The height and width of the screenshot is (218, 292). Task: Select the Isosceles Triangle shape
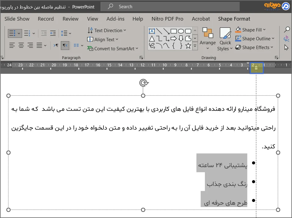(152, 38)
